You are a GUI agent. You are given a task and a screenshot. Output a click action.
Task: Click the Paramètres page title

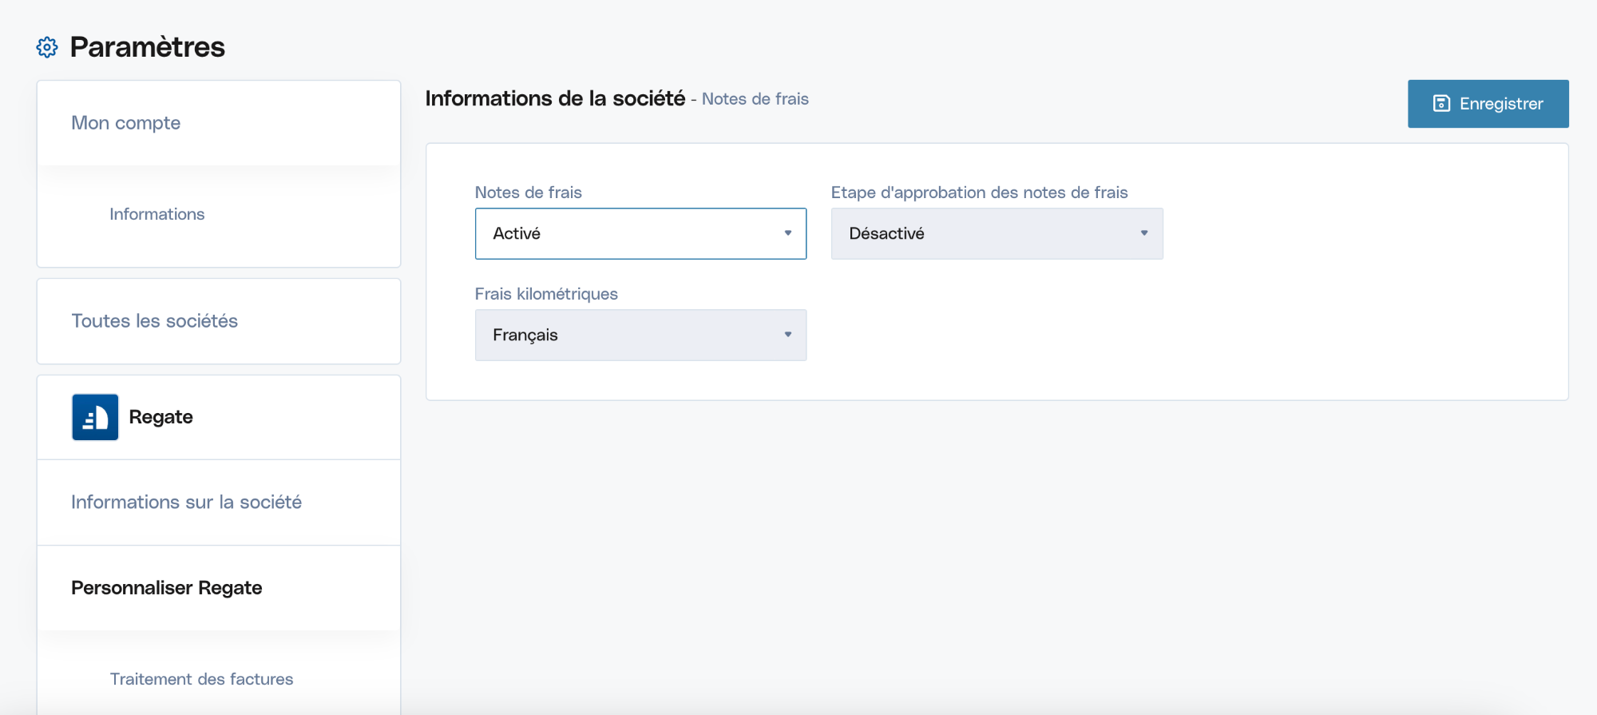[x=148, y=47]
